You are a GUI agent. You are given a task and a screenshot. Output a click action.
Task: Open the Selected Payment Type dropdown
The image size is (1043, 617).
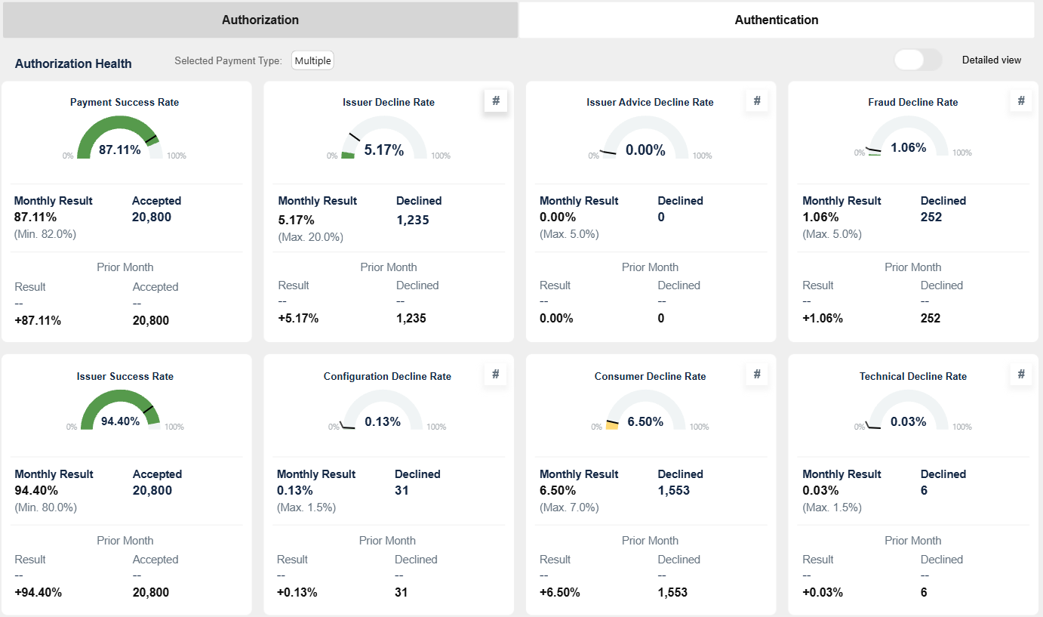click(x=312, y=60)
